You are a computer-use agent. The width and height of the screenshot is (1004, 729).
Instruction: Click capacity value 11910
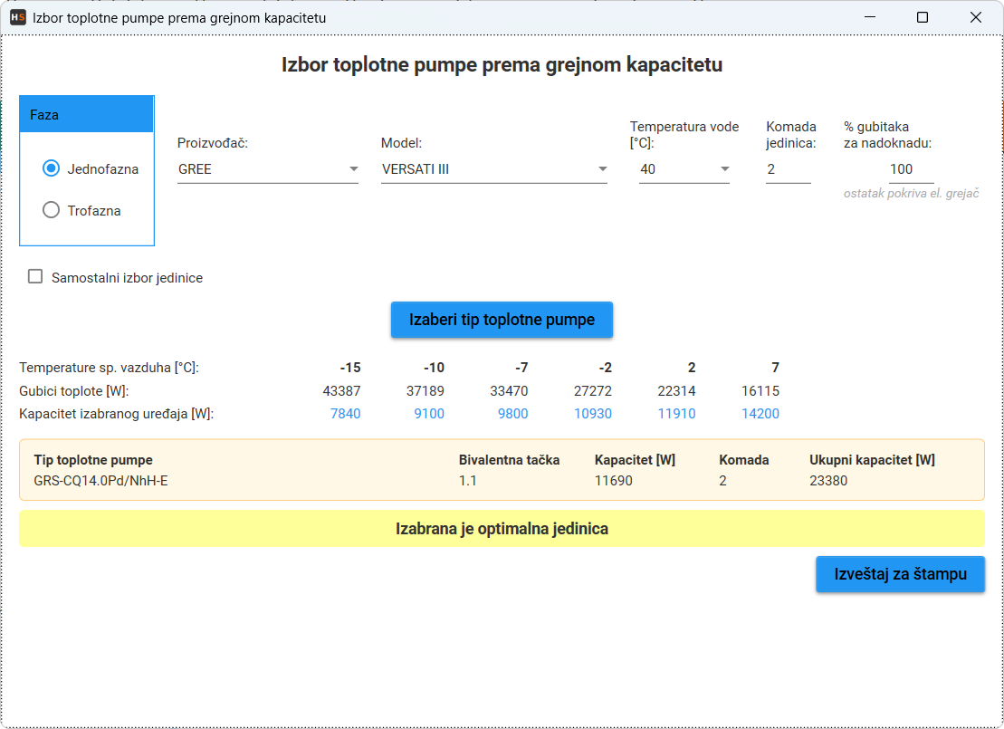(x=677, y=414)
